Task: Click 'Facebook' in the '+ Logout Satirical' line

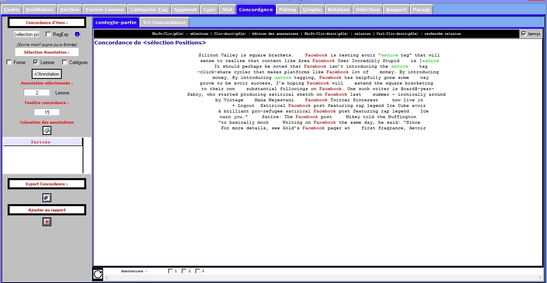Action: (300, 106)
